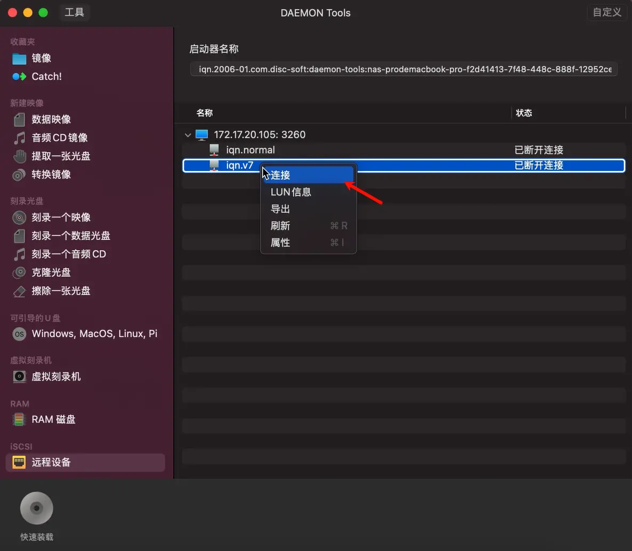Click the iqn.normal target device icon
Viewport: 632px width, 551px height.
coord(214,150)
